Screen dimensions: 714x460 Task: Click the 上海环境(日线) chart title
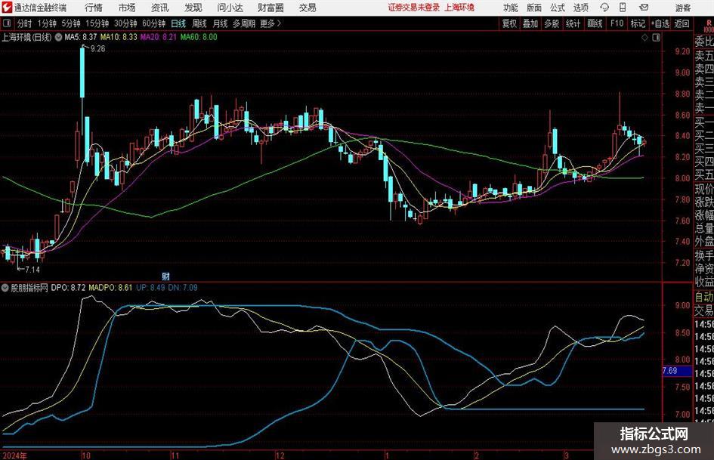(27, 37)
